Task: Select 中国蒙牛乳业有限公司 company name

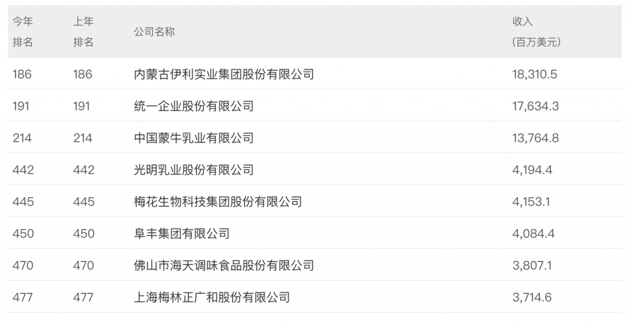Action: (x=193, y=138)
